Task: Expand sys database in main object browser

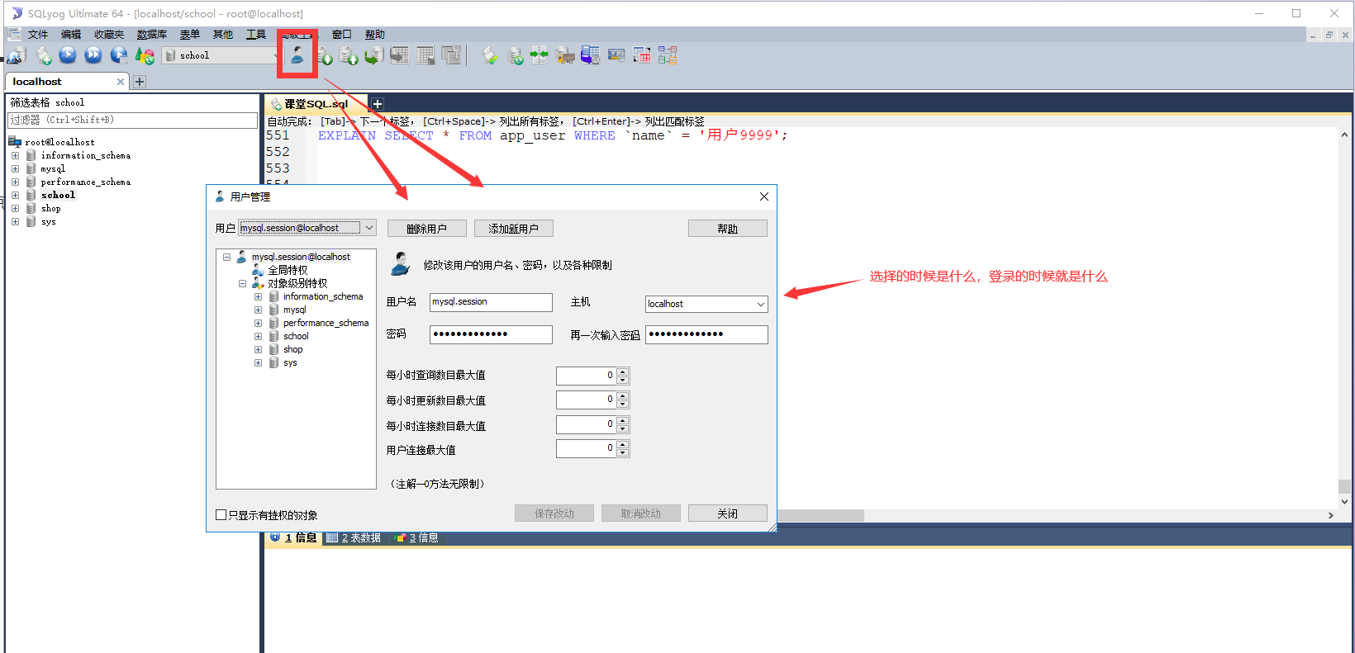Action: coord(15,221)
